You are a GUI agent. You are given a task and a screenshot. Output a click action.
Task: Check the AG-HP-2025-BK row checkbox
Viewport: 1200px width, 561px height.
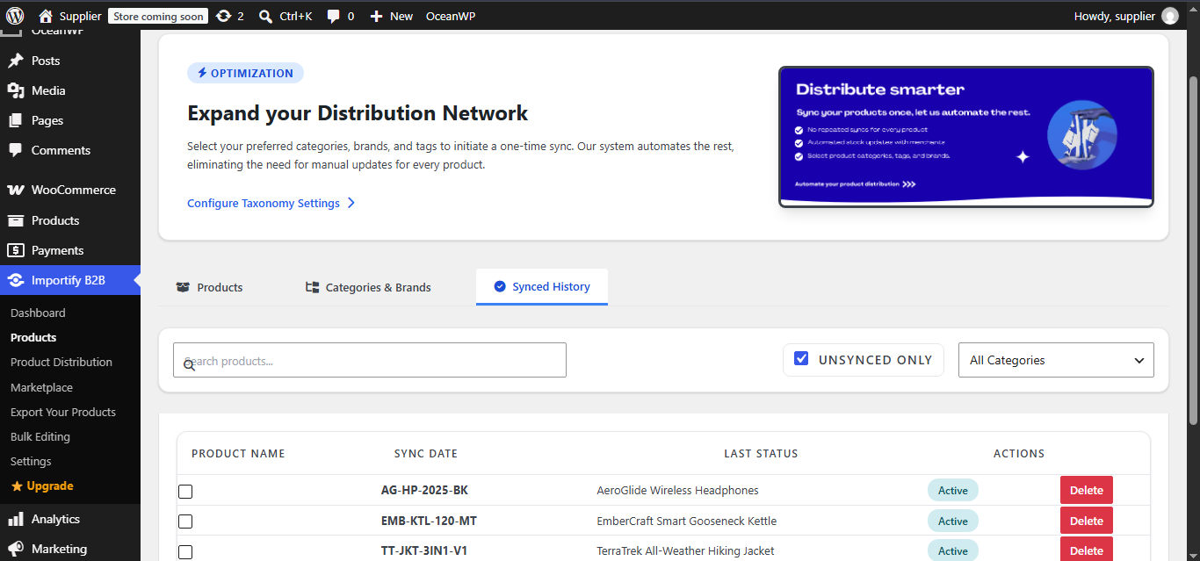[x=185, y=492]
